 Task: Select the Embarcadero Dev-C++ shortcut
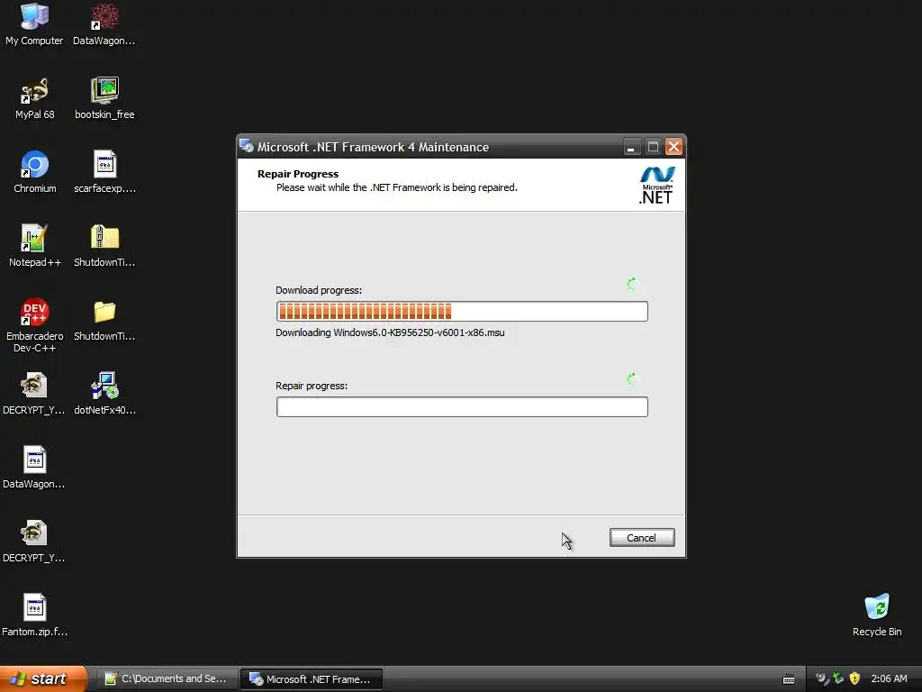coord(34,325)
